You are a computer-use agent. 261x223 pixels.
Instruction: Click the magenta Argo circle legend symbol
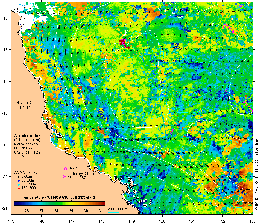65,169
